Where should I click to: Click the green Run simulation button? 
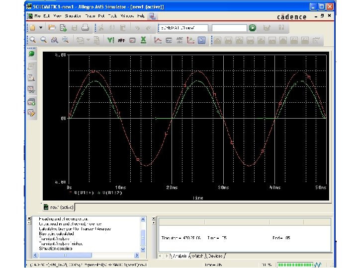click(252, 28)
